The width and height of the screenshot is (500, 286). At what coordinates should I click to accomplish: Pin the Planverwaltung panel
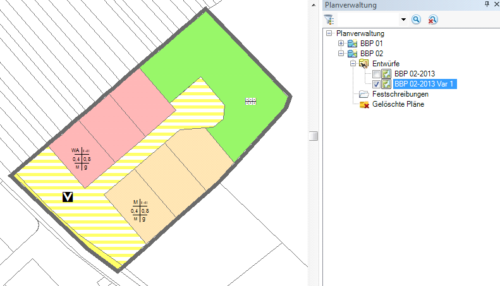[487, 5]
